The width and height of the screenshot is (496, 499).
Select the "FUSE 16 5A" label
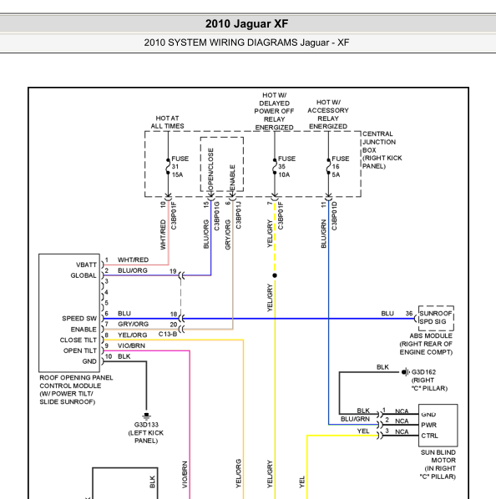pyautogui.click(x=341, y=166)
